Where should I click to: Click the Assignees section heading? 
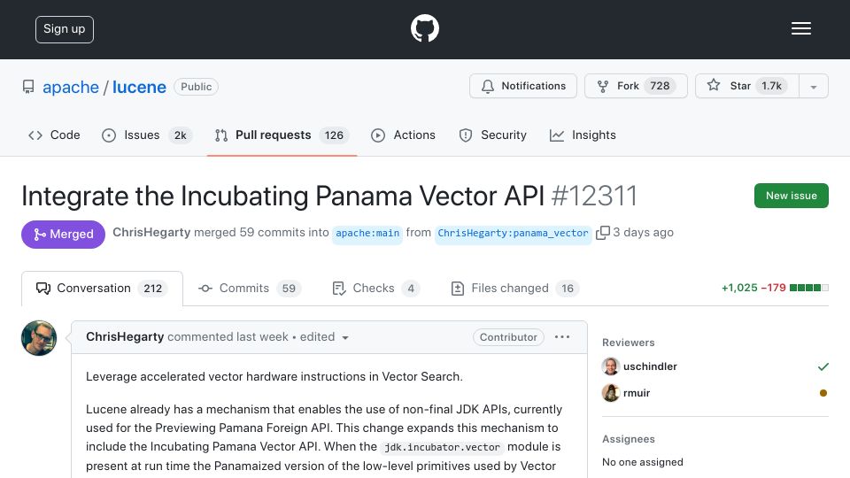629,439
